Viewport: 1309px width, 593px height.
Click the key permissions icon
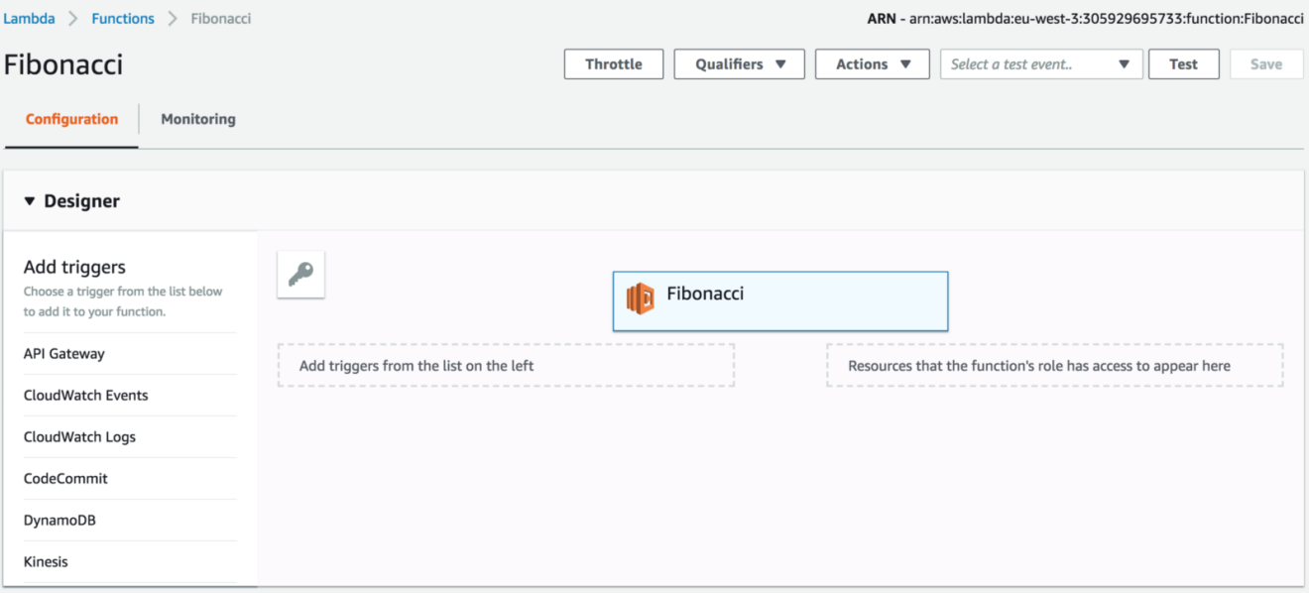click(300, 275)
